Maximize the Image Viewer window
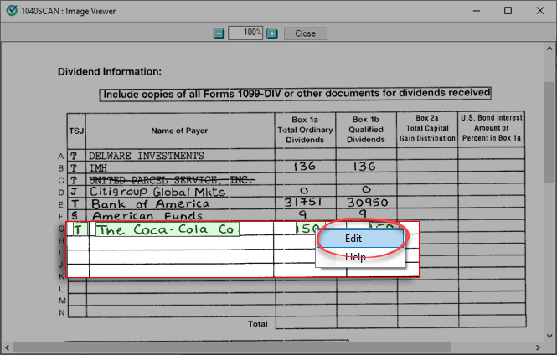This screenshot has height=355, width=557. click(x=508, y=11)
